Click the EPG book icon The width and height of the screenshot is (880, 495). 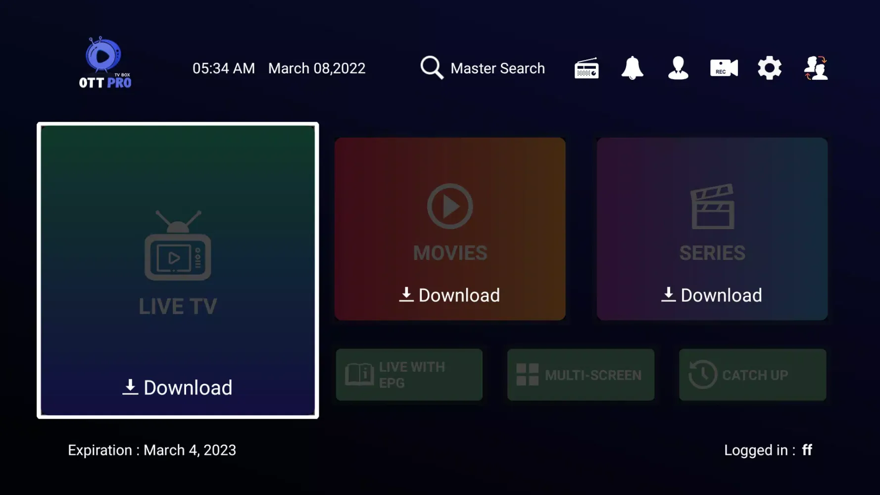point(359,374)
